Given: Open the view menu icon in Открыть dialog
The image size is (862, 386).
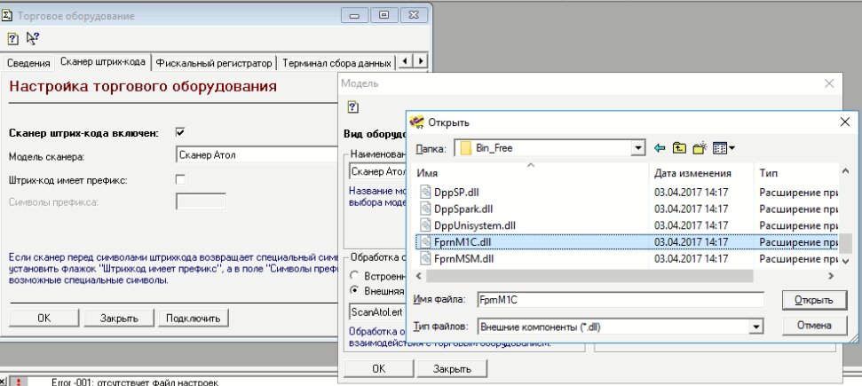Looking at the screenshot, I should coord(724,148).
